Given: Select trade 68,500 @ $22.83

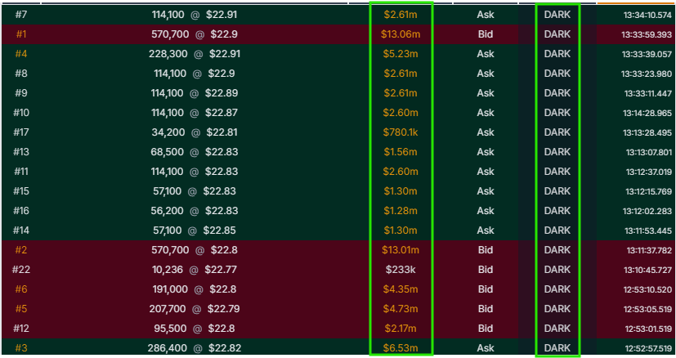Looking at the screenshot, I should coord(195,152).
